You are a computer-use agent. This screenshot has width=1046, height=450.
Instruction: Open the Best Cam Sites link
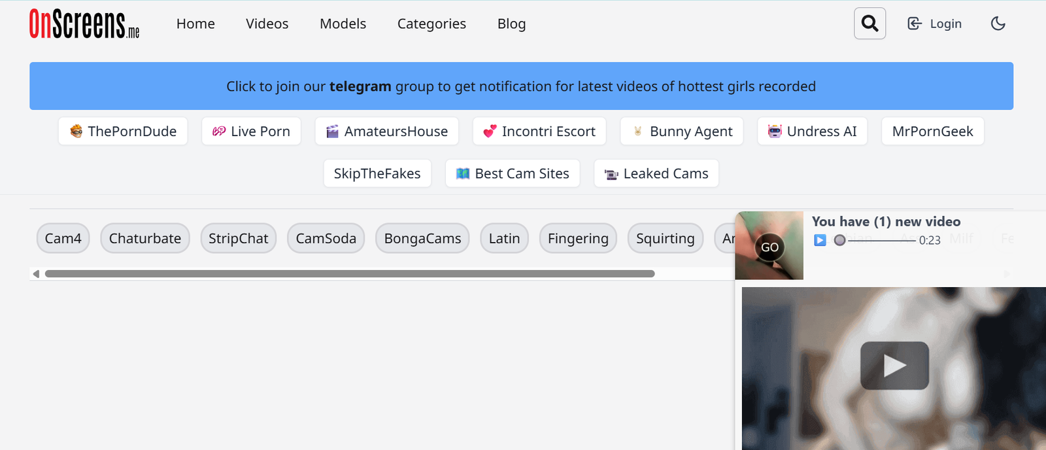(x=513, y=173)
